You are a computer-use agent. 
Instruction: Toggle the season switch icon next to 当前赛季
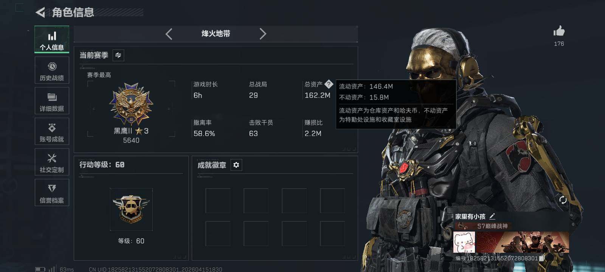click(x=118, y=55)
